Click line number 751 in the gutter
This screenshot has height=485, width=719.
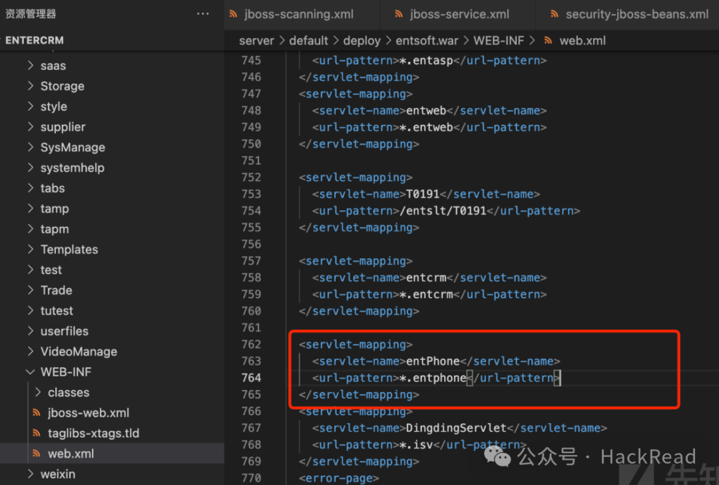pyautogui.click(x=251, y=160)
